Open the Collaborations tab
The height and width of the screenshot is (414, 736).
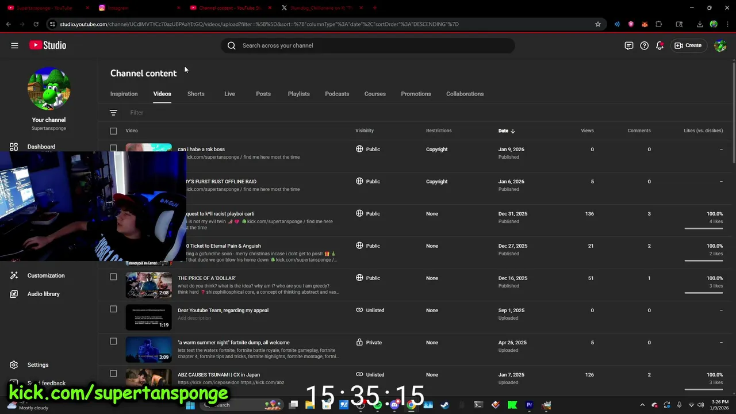[x=465, y=94]
